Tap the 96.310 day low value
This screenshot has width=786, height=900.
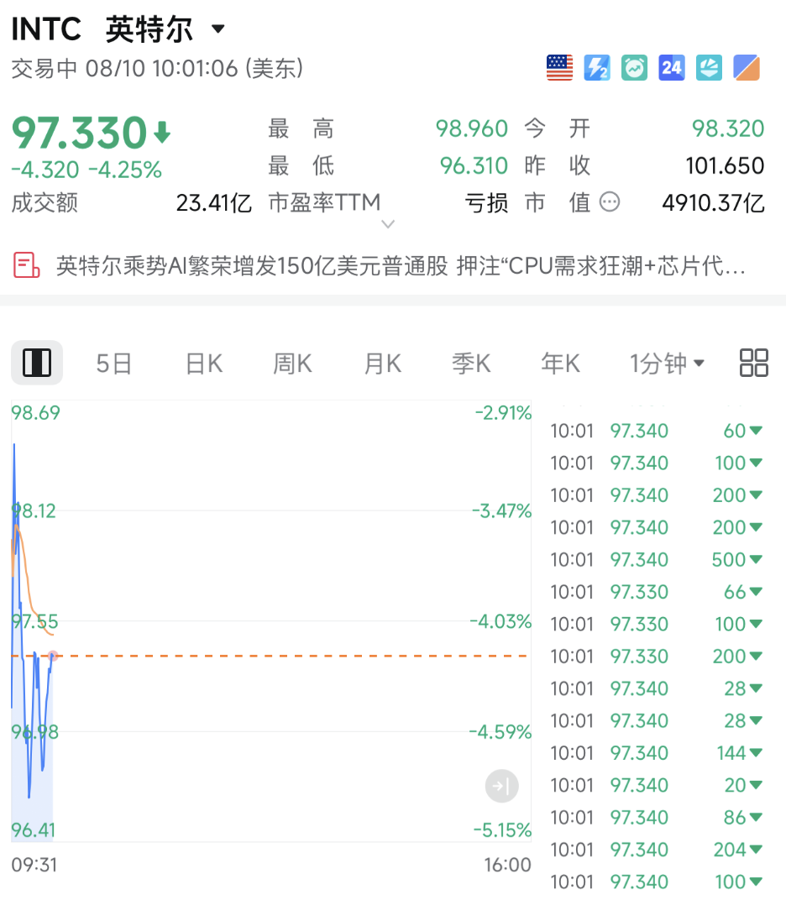pyautogui.click(x=474, y=166)
